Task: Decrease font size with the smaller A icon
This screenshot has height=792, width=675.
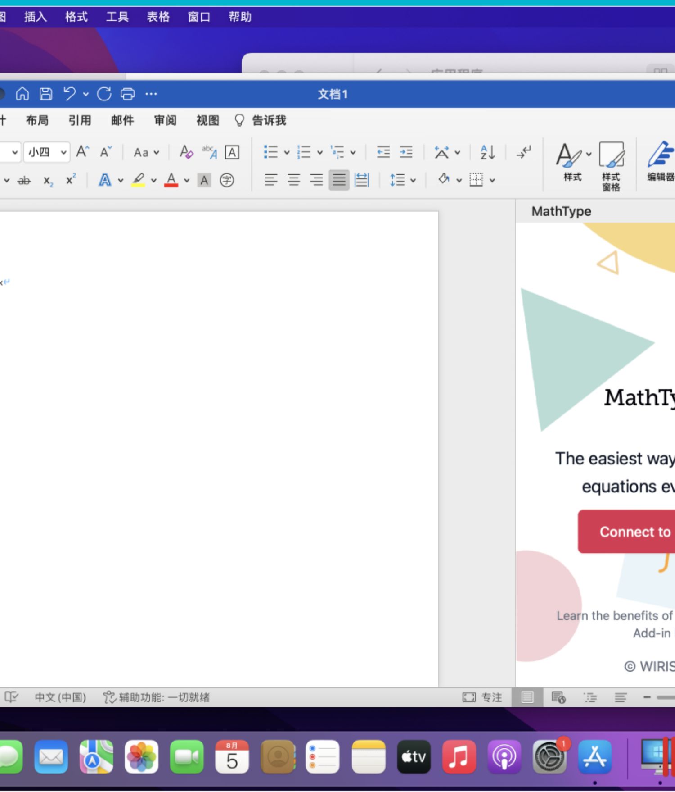Action: point(106,152)
